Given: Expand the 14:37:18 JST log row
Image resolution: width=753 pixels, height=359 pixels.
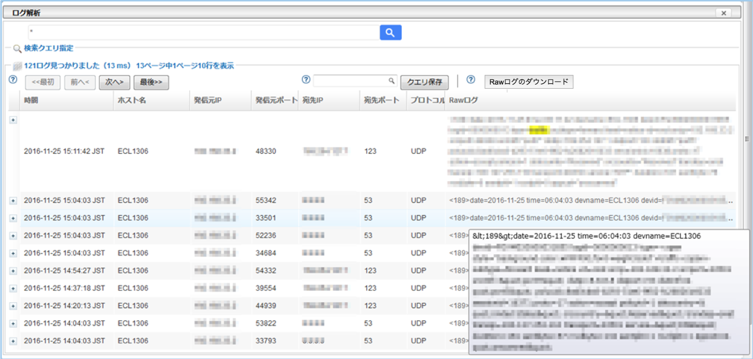Looking at the screenshot, I should (13, 288).
